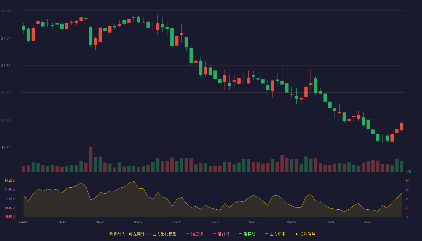Select the 06-15 date label
The width and height of the screenshot is (422, 241).
[253, 222]
